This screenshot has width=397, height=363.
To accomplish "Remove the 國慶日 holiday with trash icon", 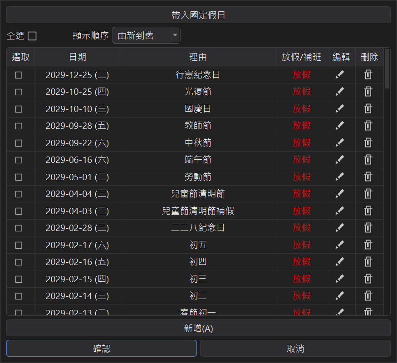I will 368,108.
